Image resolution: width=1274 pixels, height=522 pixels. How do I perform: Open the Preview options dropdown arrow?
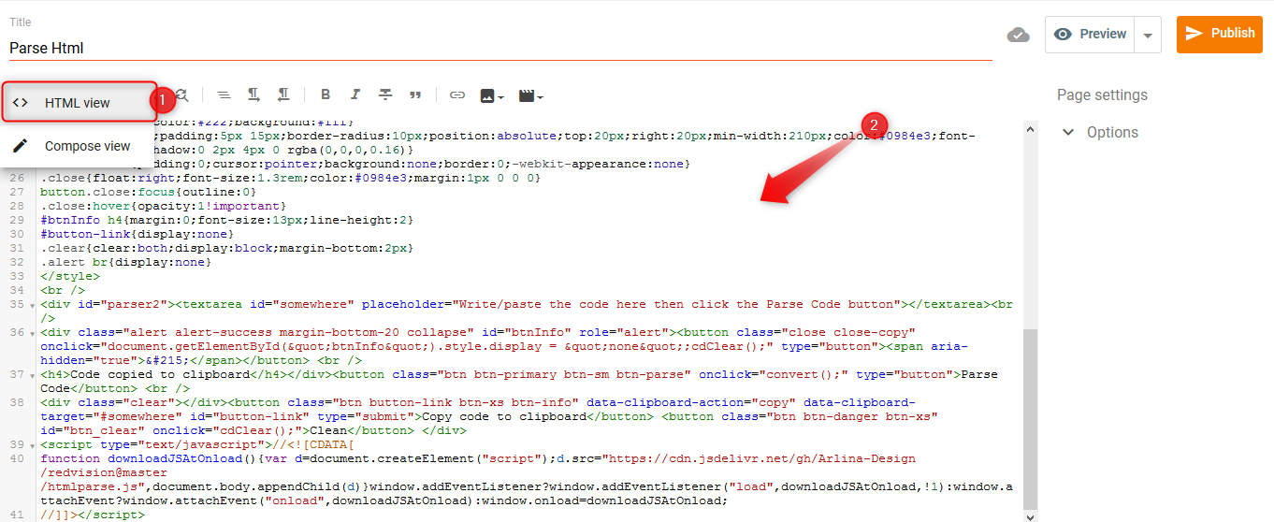(1148, 35)
